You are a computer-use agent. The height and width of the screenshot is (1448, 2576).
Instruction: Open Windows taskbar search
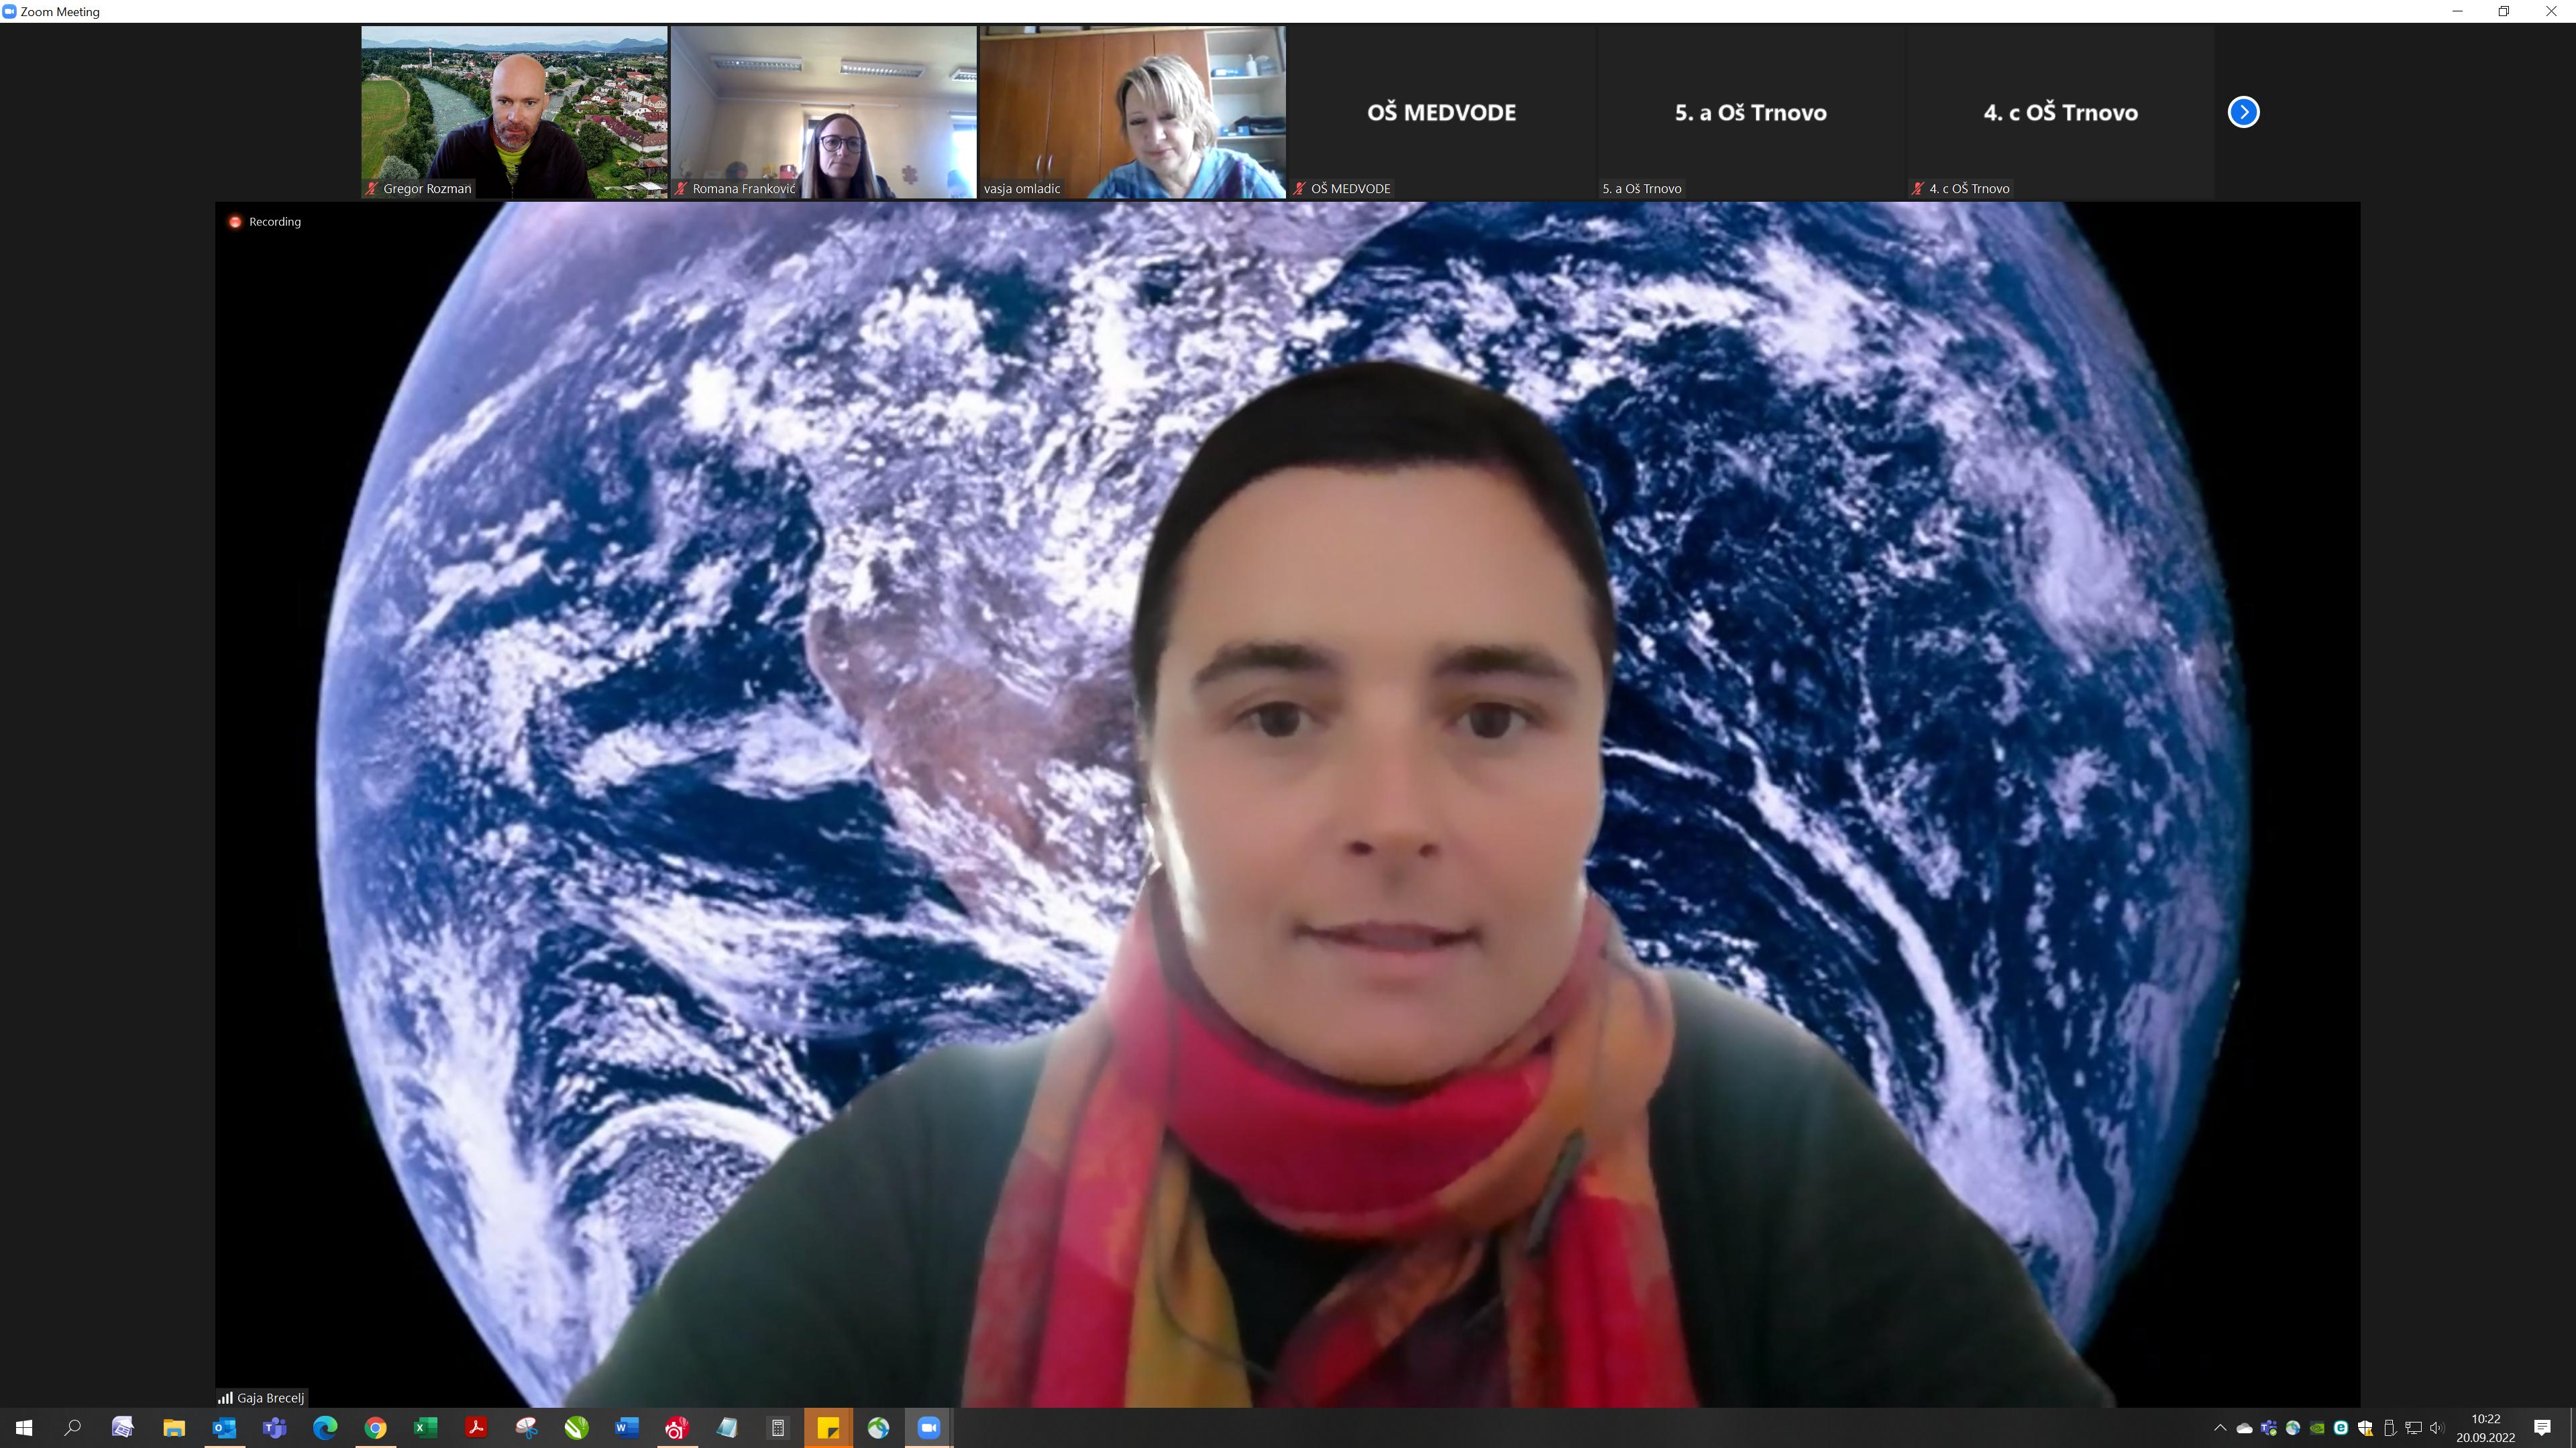[x=72, y=1428]
